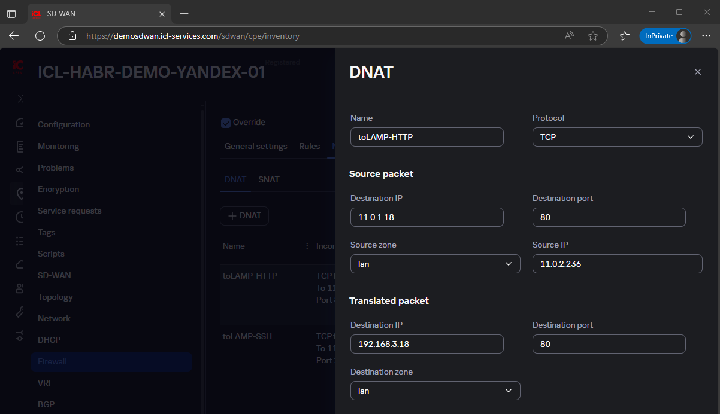Open the General settings tab
This screenshot has height=414, width=720.
pos(256,146)
